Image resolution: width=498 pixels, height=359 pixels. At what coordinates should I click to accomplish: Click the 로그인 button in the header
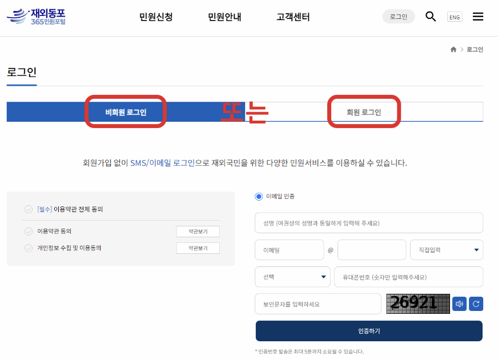point(398,16)
